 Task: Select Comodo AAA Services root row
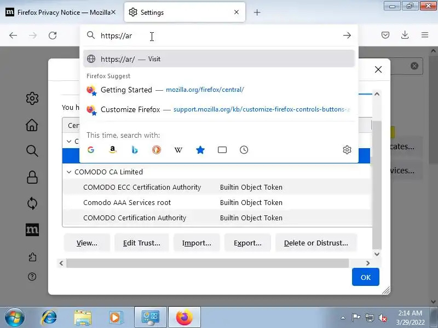click(217, 202)
